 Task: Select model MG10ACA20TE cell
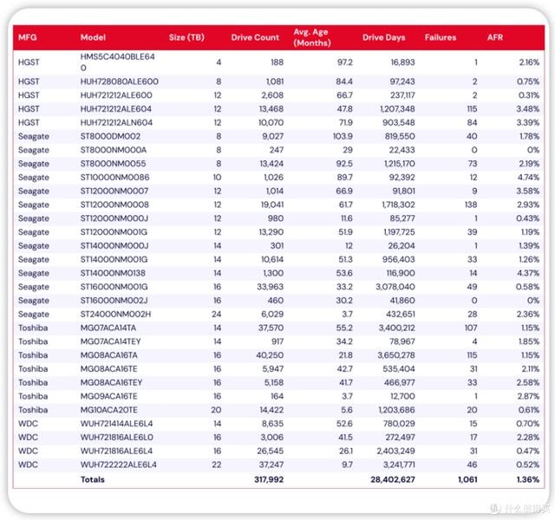click(109, 410)
